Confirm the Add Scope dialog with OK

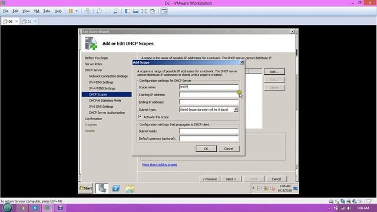pyautogui.click(x=206, y=148)
